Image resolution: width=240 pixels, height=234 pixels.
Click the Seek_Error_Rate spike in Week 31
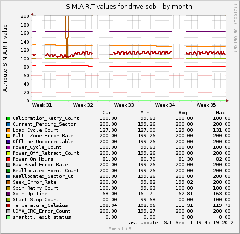pyautogui.click(x=67, y=37)
